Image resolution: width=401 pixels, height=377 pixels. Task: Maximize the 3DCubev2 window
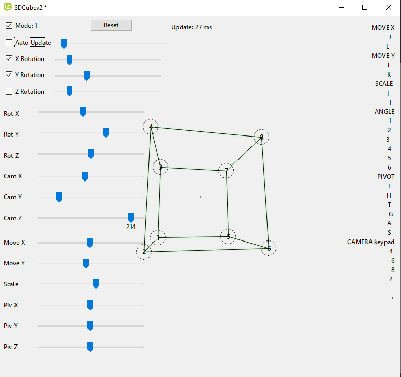tap(365, 7)
